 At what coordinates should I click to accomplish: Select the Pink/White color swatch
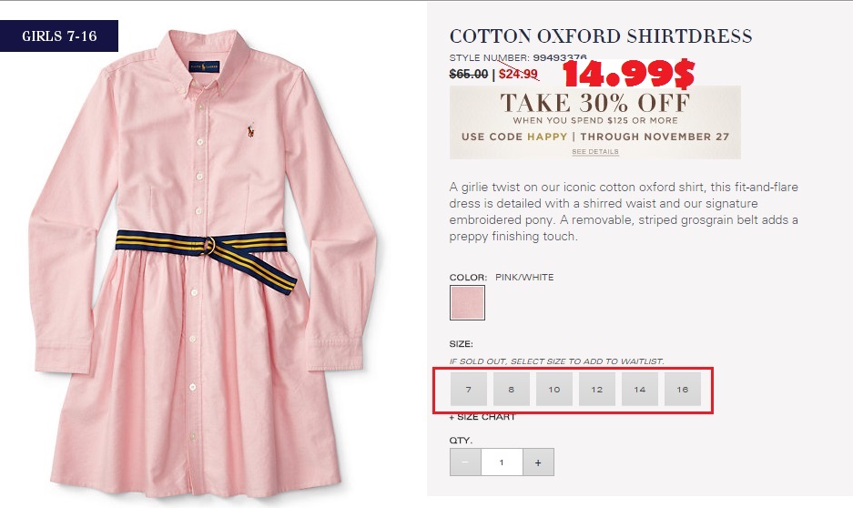[x=467, y=303]
